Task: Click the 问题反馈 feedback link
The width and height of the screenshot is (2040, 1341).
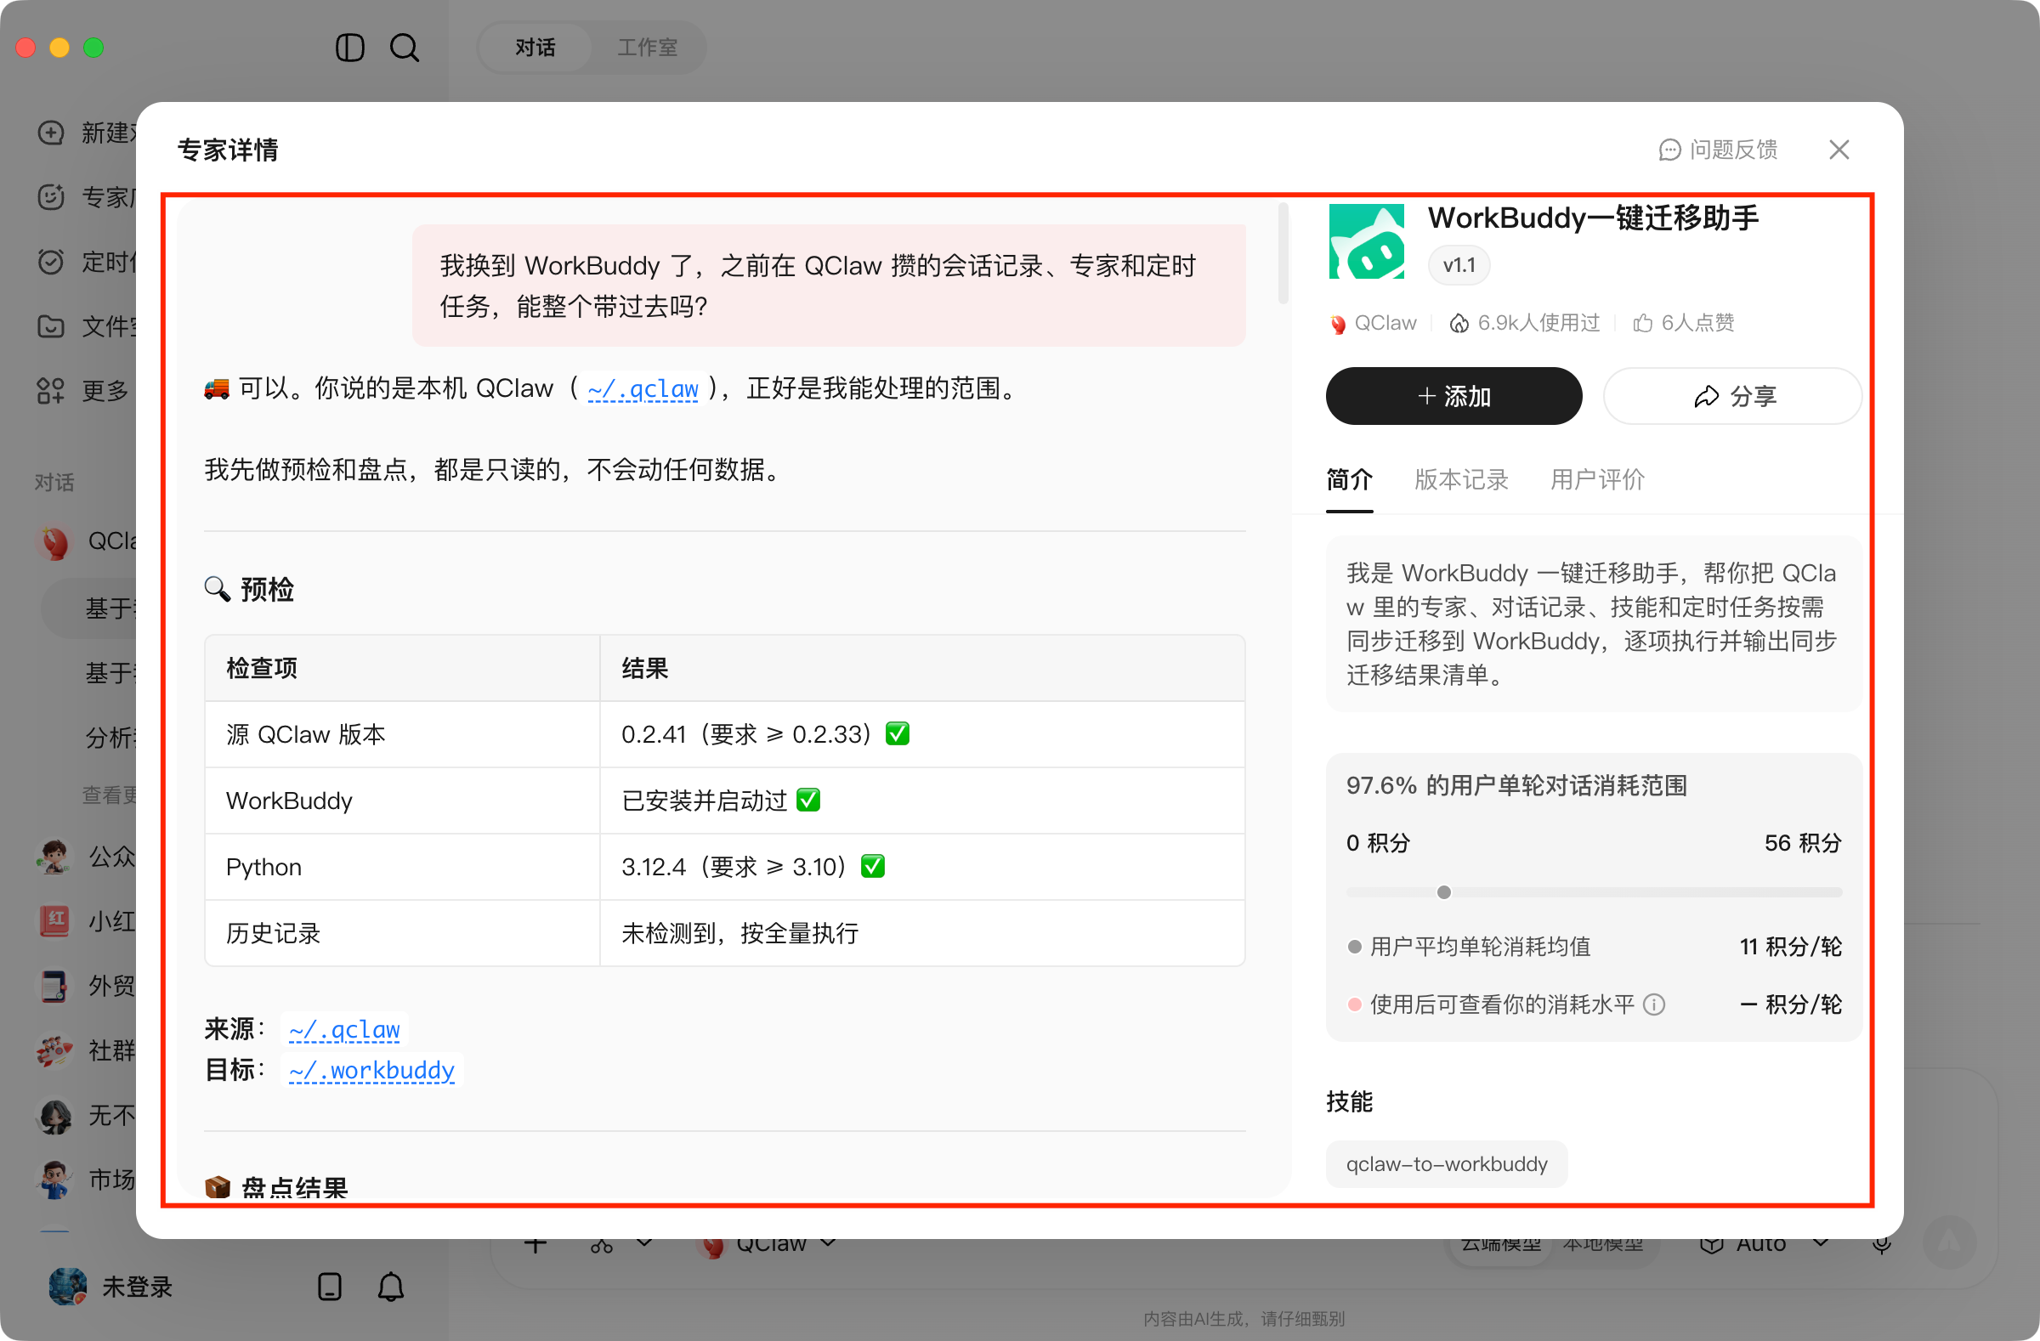Action: [x=1718, y=150]
